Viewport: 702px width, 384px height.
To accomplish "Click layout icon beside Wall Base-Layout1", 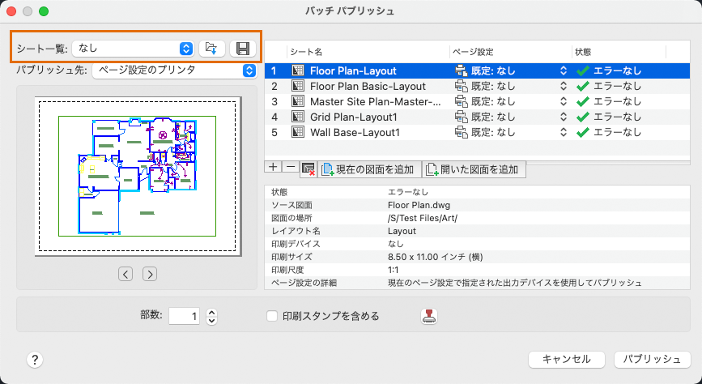I will coord(298,133).
